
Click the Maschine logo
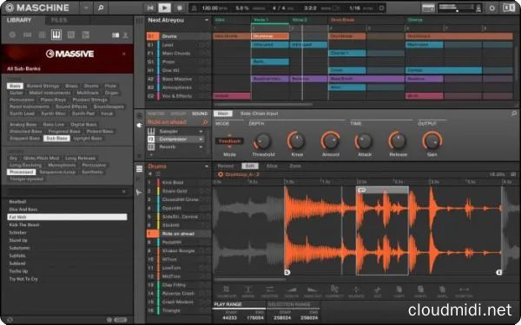(x=37, y=8)
